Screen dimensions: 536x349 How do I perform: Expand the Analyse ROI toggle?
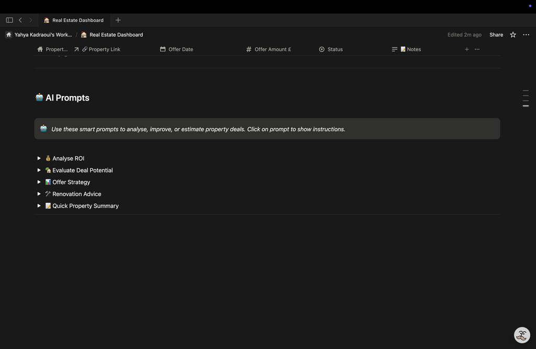point(39,158)
